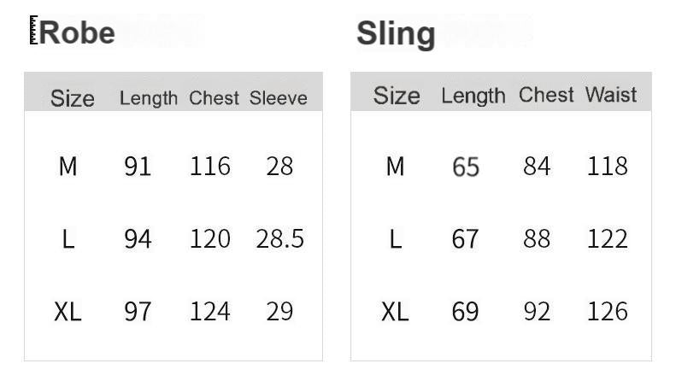Click the L size label in Robe table

tap(68, 239)
